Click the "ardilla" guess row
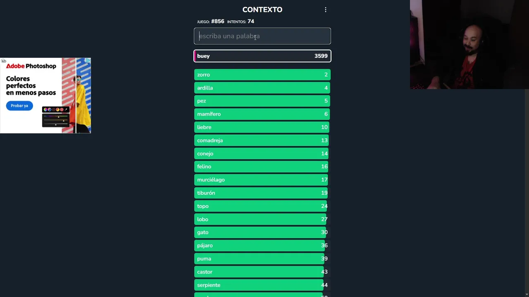 click(262, 88)
